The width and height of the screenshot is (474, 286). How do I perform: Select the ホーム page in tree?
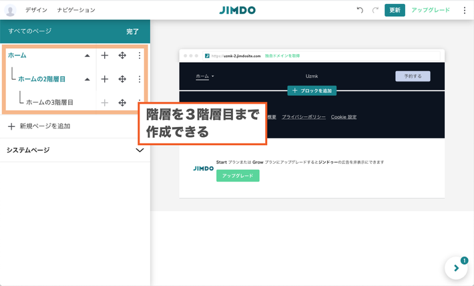[17, 55]
